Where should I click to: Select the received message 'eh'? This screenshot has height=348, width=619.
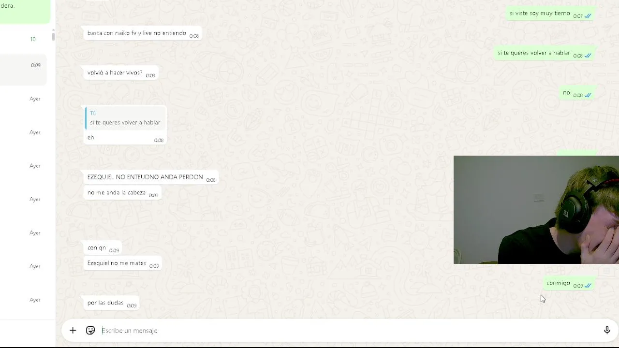tap(125, 125)
